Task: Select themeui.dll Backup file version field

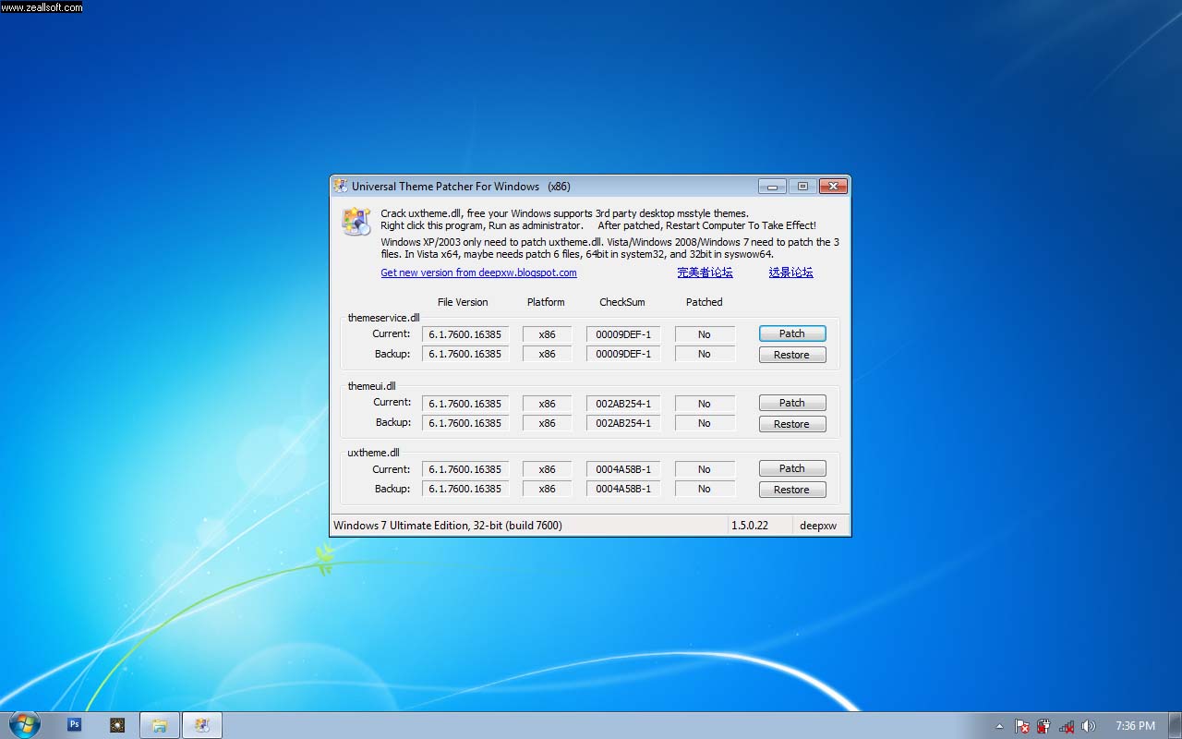Action: (x=465, y=423)
